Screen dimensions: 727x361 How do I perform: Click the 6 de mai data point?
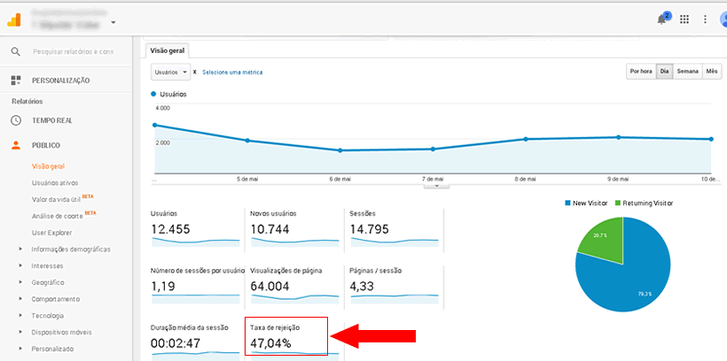(x=340, y=150)
